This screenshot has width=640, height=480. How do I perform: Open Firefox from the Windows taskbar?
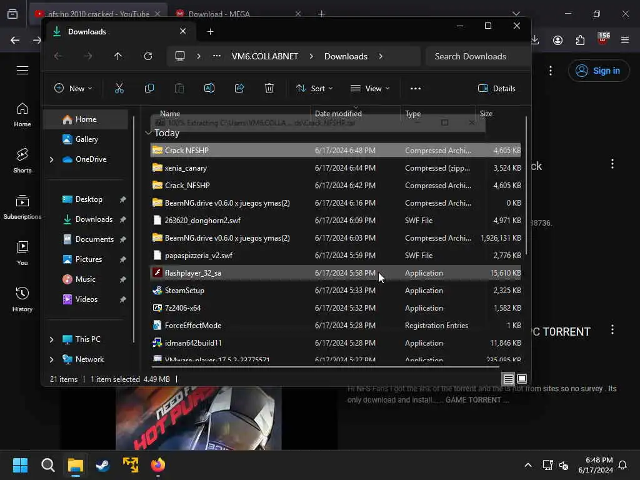[158, 465]
